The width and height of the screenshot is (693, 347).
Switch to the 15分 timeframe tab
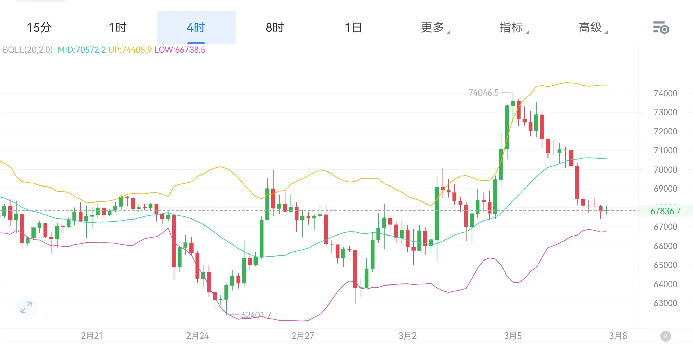[x=39, y=28]
